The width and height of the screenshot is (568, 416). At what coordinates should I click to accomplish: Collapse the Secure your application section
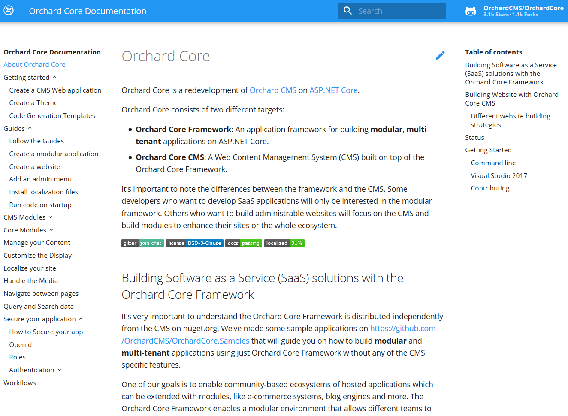(x=43, y=319)
